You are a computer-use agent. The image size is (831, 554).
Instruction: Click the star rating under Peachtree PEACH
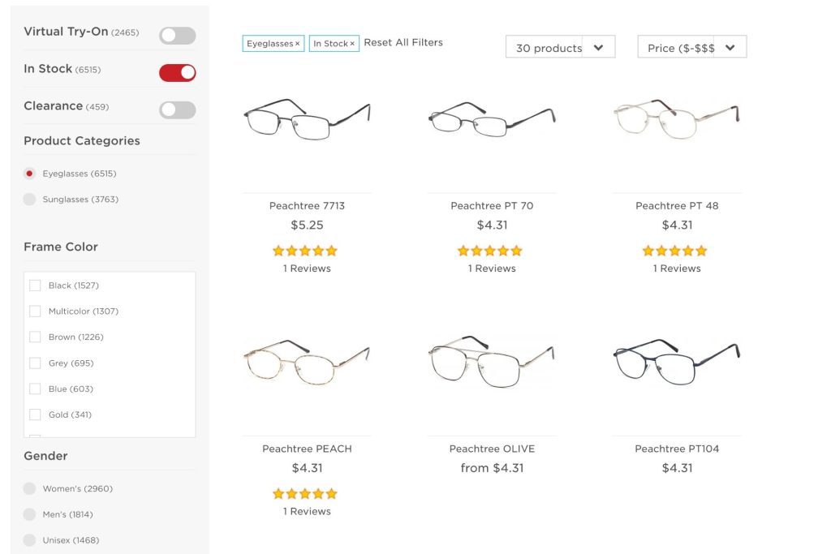point(305,493)
